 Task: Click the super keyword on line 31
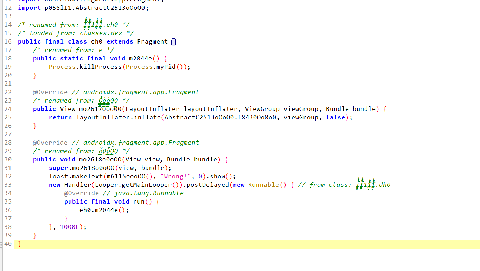pyautogui.click(x=58, y=168)
